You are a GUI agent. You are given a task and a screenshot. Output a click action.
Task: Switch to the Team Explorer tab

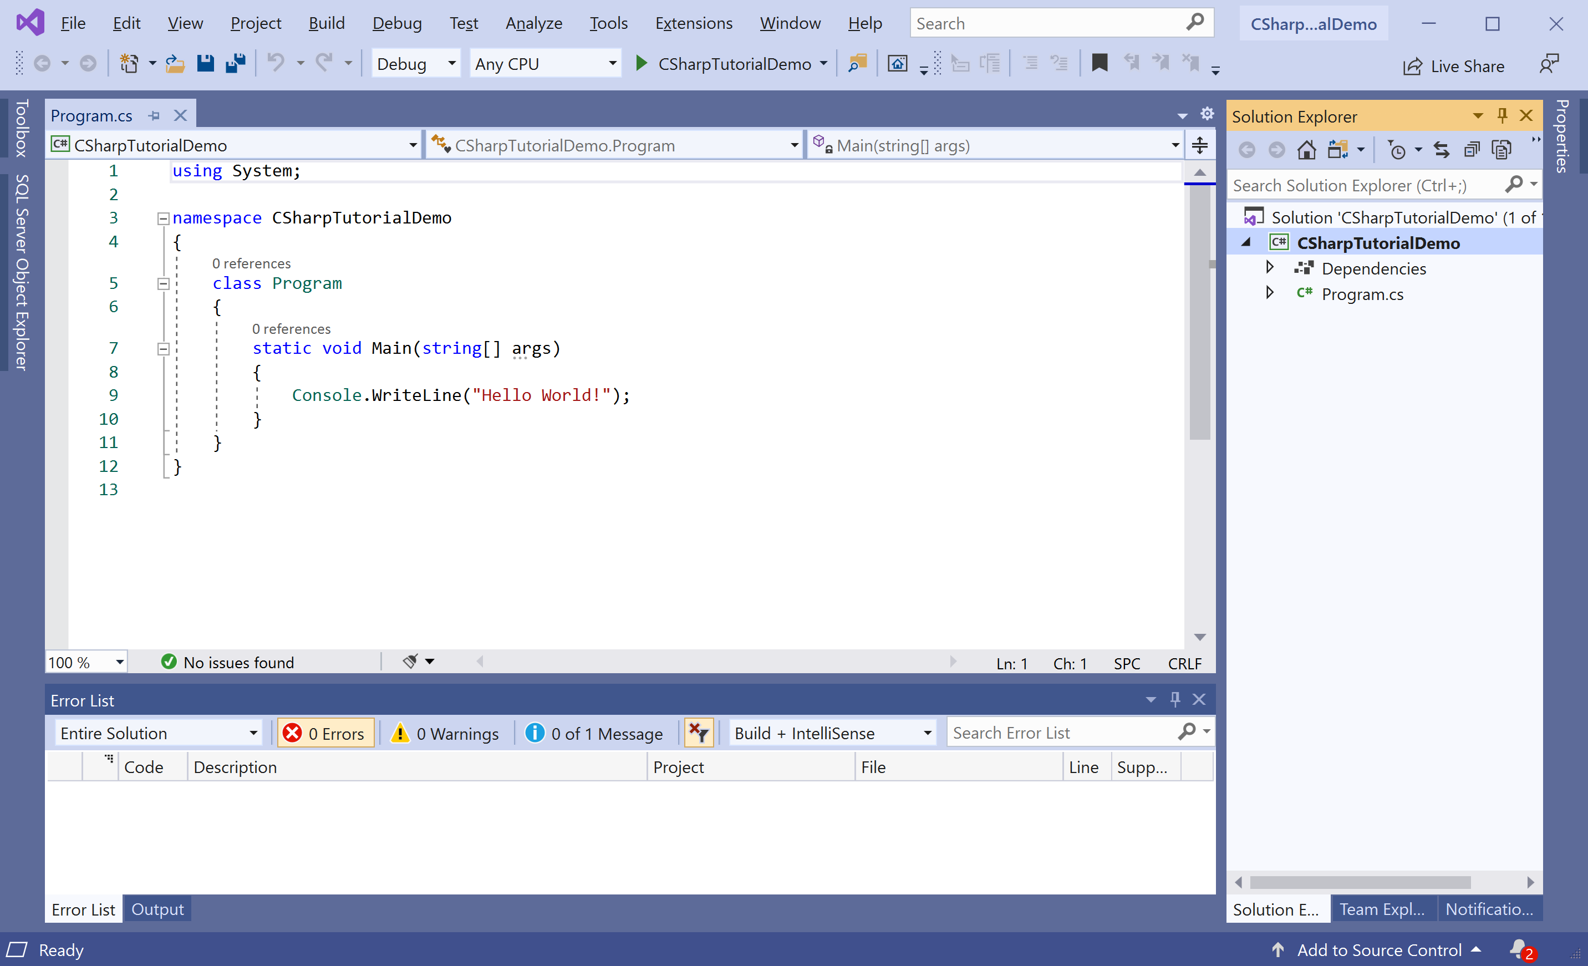pos(1381,909)
